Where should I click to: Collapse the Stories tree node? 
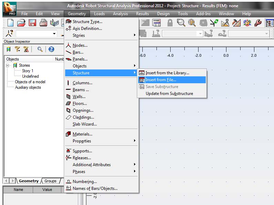point(7,66)
